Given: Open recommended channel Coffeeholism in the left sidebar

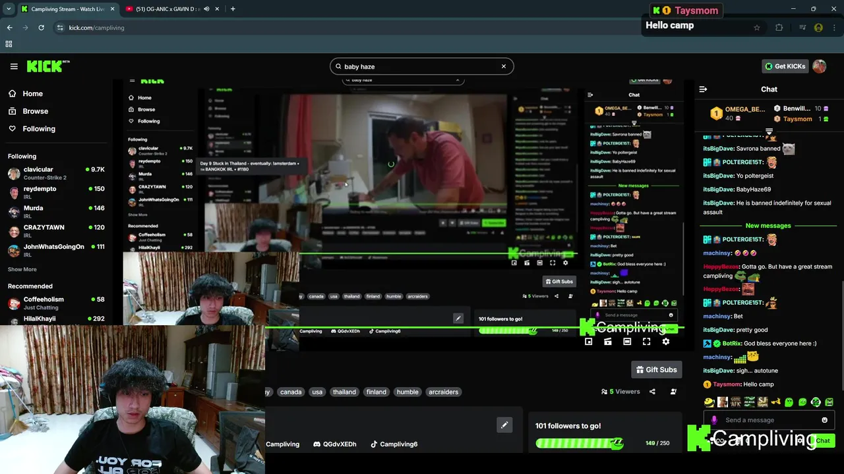Looking at the screenshot, I should coord(56,303).
